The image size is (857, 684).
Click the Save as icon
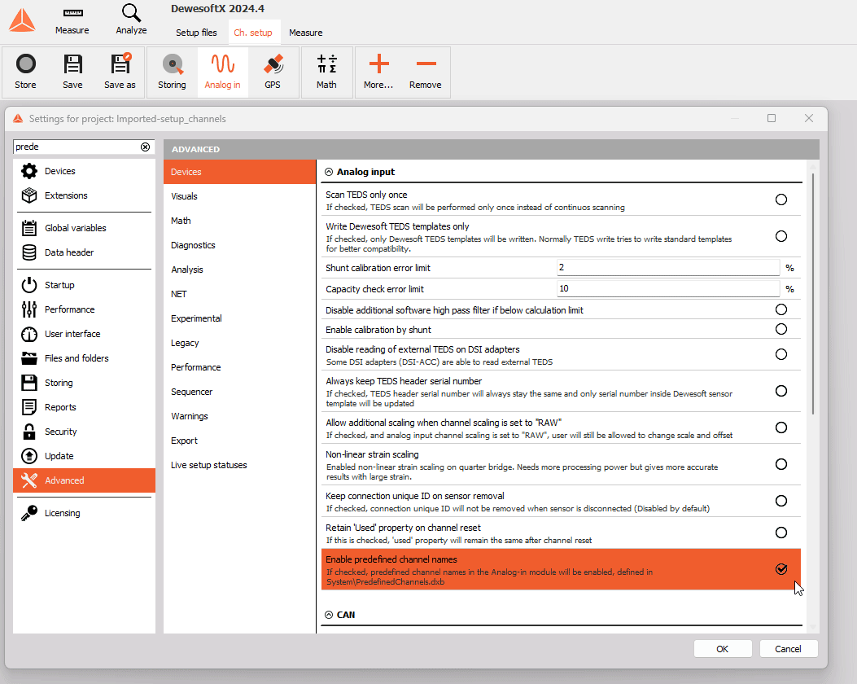click(x=120, y=64)
